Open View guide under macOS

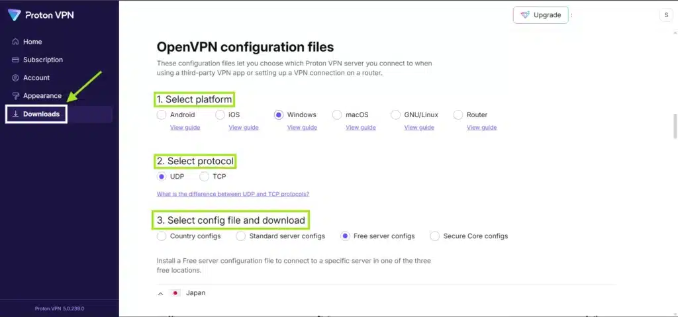tap(361, 128)
